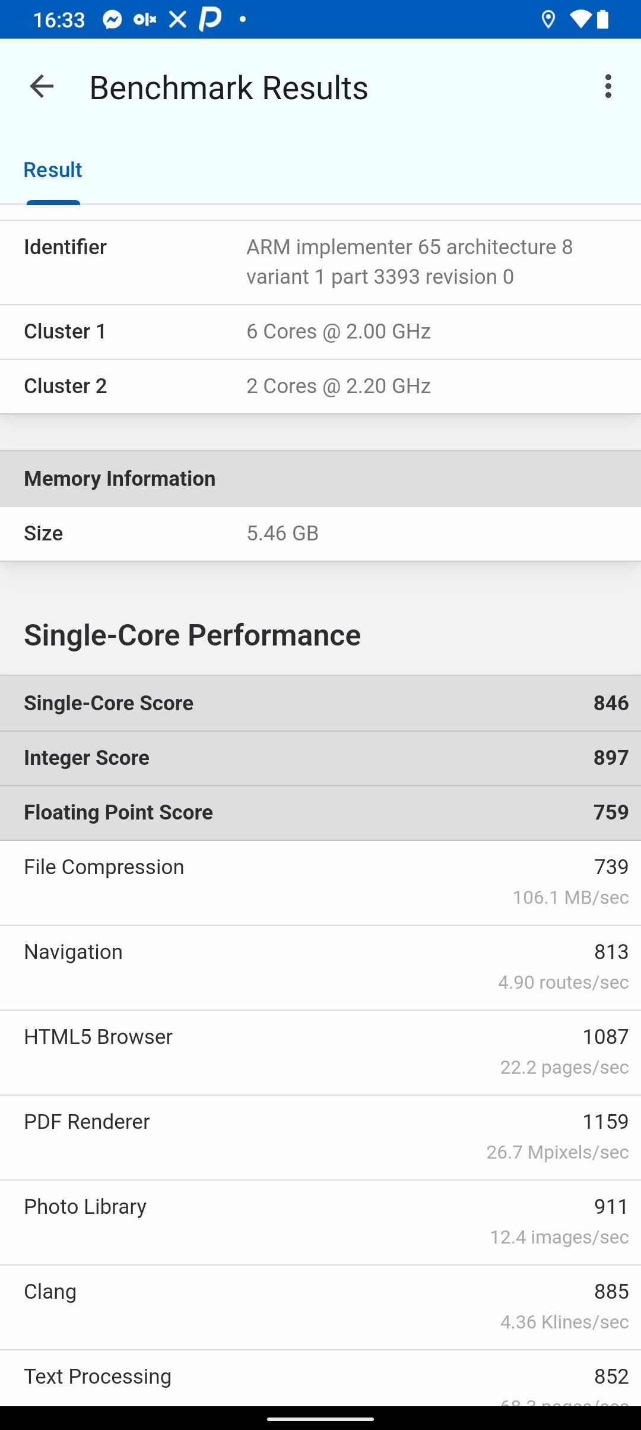641x1430 pixels.
Task: Tap the location status icon
Action: pos(548,20)
